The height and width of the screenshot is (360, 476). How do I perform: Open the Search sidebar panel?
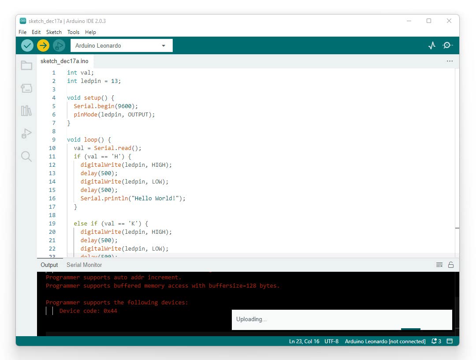26,157
